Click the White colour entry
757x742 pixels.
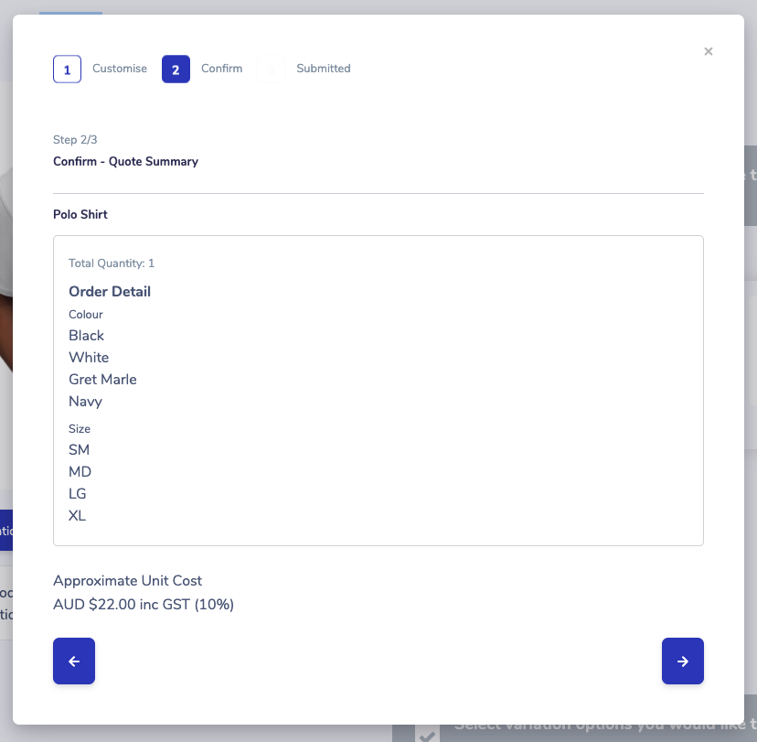[89, 358]
